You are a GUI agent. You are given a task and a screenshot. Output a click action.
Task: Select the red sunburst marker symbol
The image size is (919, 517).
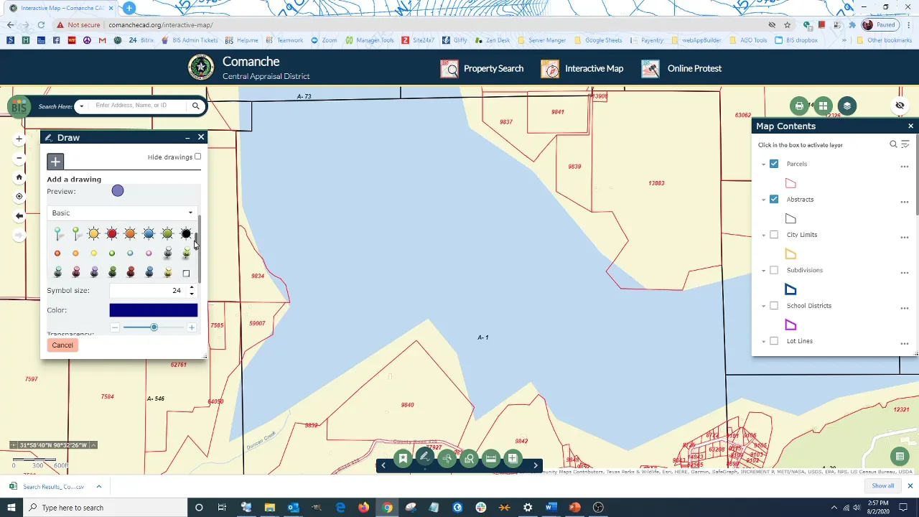pyautogui.click(x=112, y=233)
